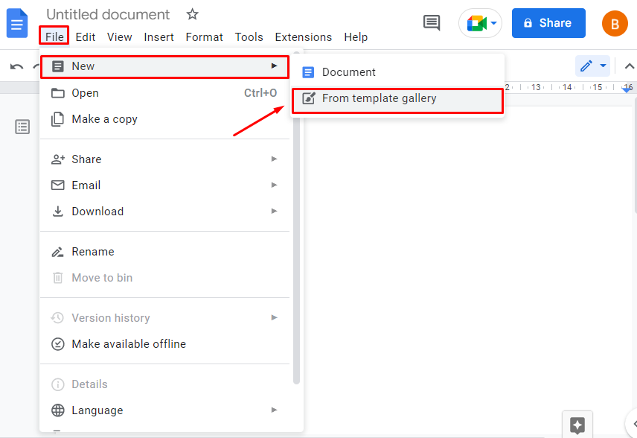Select Language in the File menu
Screen dimensions: 637x438
(164, 410)
